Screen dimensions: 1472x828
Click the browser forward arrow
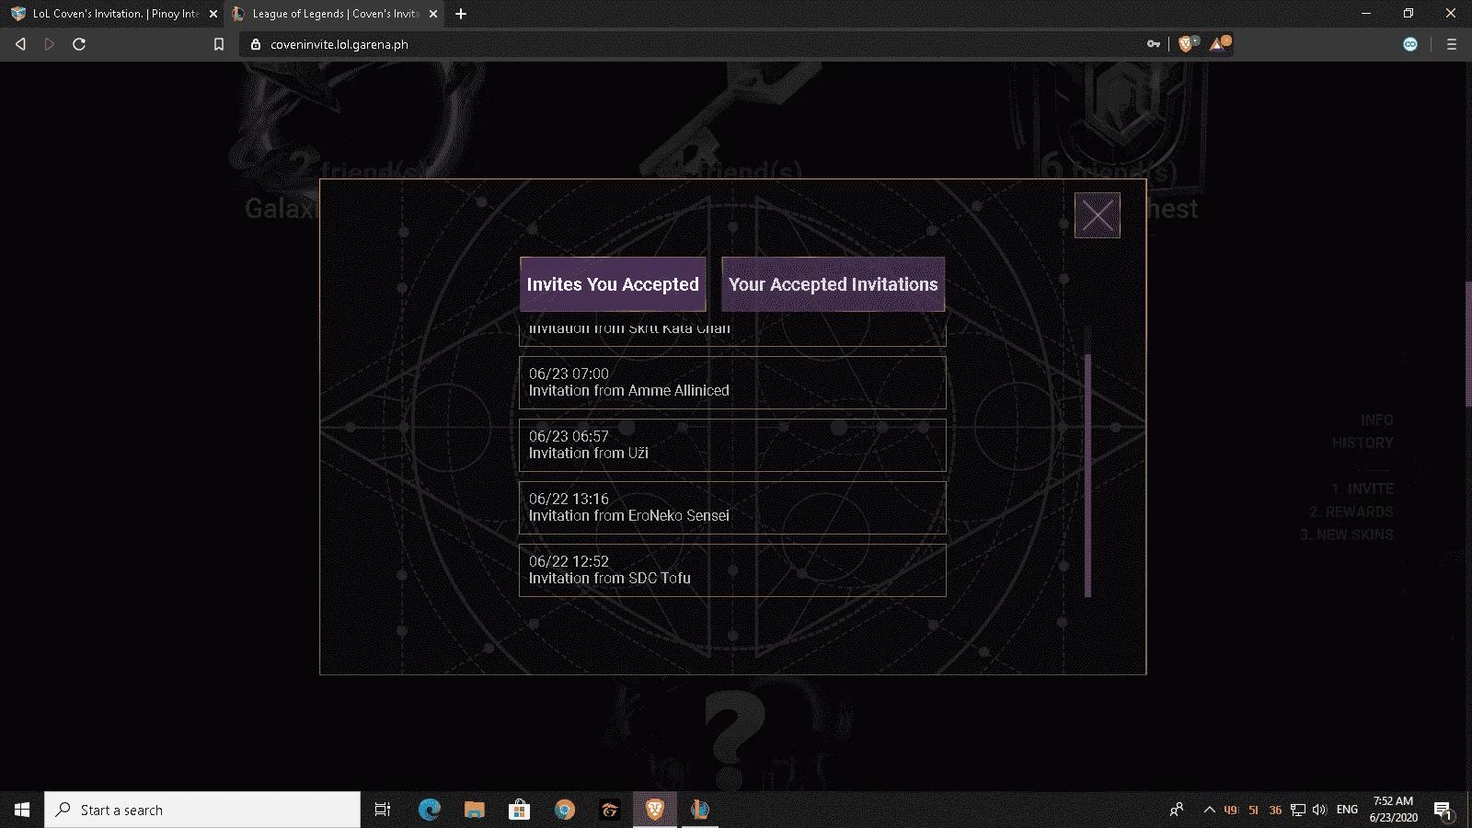50,44
